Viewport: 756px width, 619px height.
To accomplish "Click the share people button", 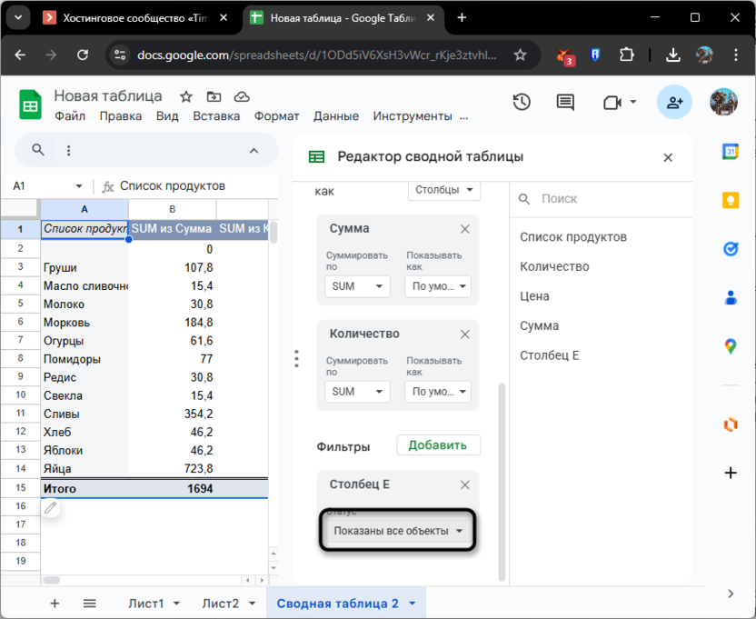I will 674,103.
